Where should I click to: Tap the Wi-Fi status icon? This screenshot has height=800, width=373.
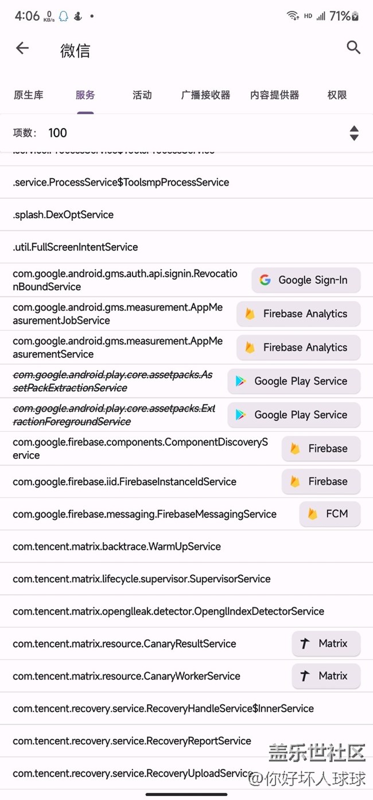pyautogui.click(x=293, y=16)
